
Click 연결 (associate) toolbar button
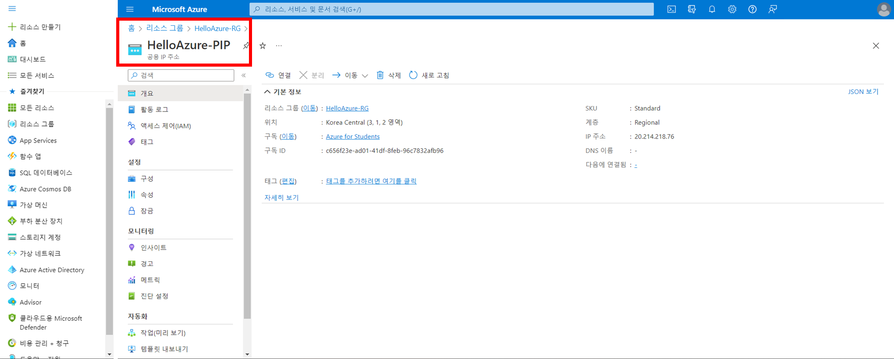click(278, 75)
